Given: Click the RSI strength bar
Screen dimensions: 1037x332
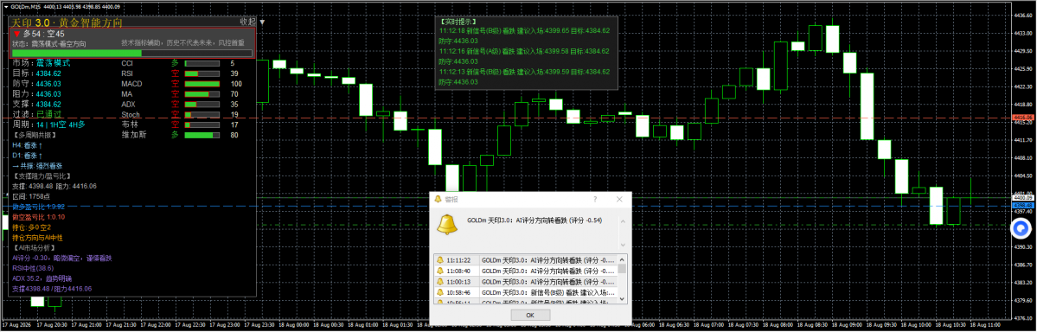Looking at the screenshot, I should coord(202,73).
